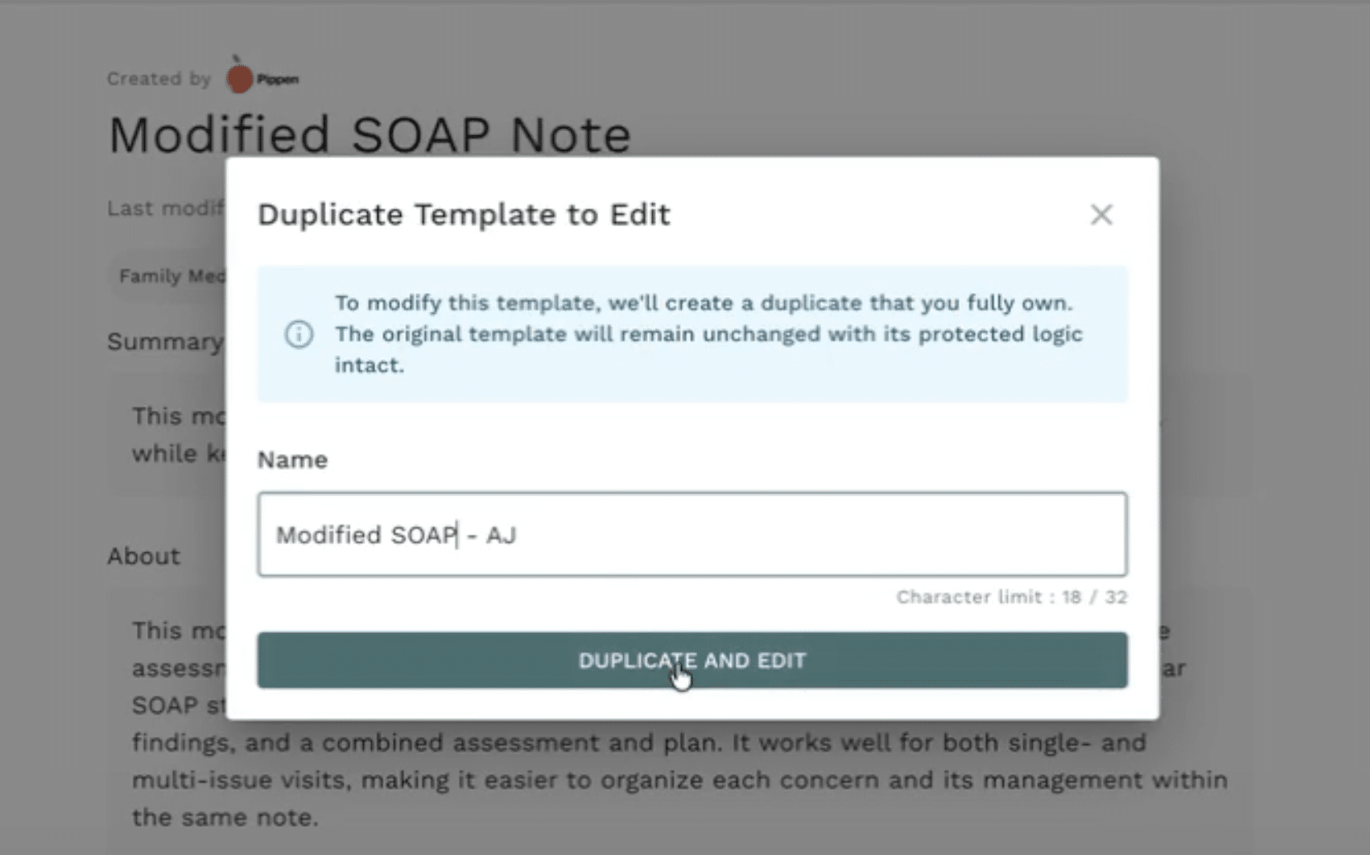
Task: Click the word 'Modified' inside Name field
Action: coord(328,535)
